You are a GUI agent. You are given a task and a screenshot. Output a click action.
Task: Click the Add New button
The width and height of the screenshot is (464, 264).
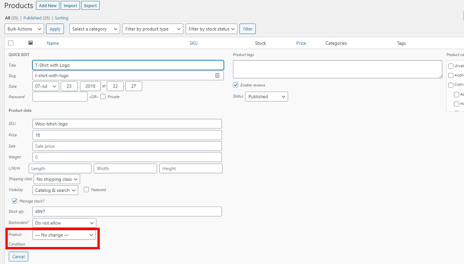click(x=48, y=5)
